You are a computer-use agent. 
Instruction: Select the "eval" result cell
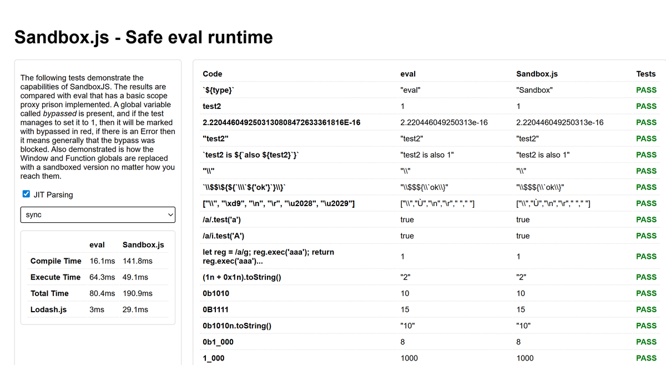410,90
